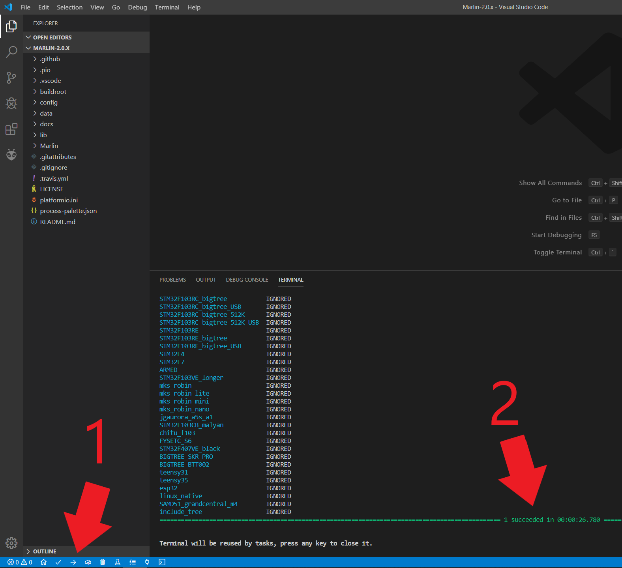Open the View menu
622x568 pixels.
click(x=97, y=7)
